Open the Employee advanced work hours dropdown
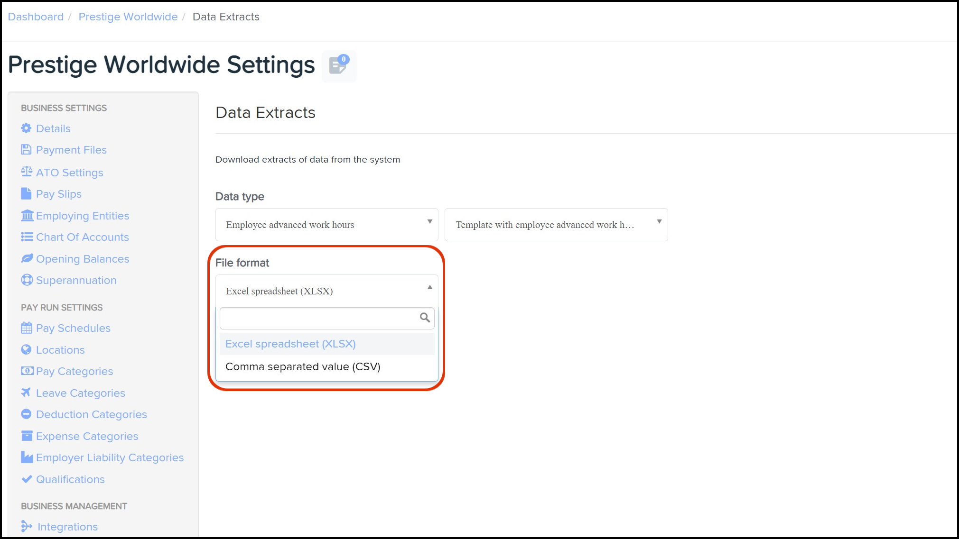The image size is (959, 539). tap(326, 225)
